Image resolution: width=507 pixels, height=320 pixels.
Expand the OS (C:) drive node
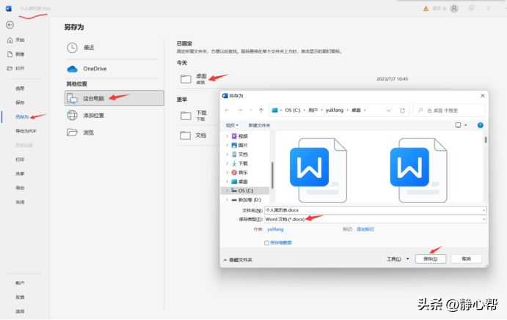pyautogui.click(x=227, y=190)
